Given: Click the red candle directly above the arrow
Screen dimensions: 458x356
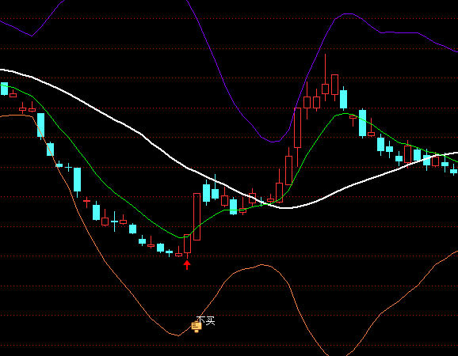Looking at the screenshot, I should pos(187,244).
